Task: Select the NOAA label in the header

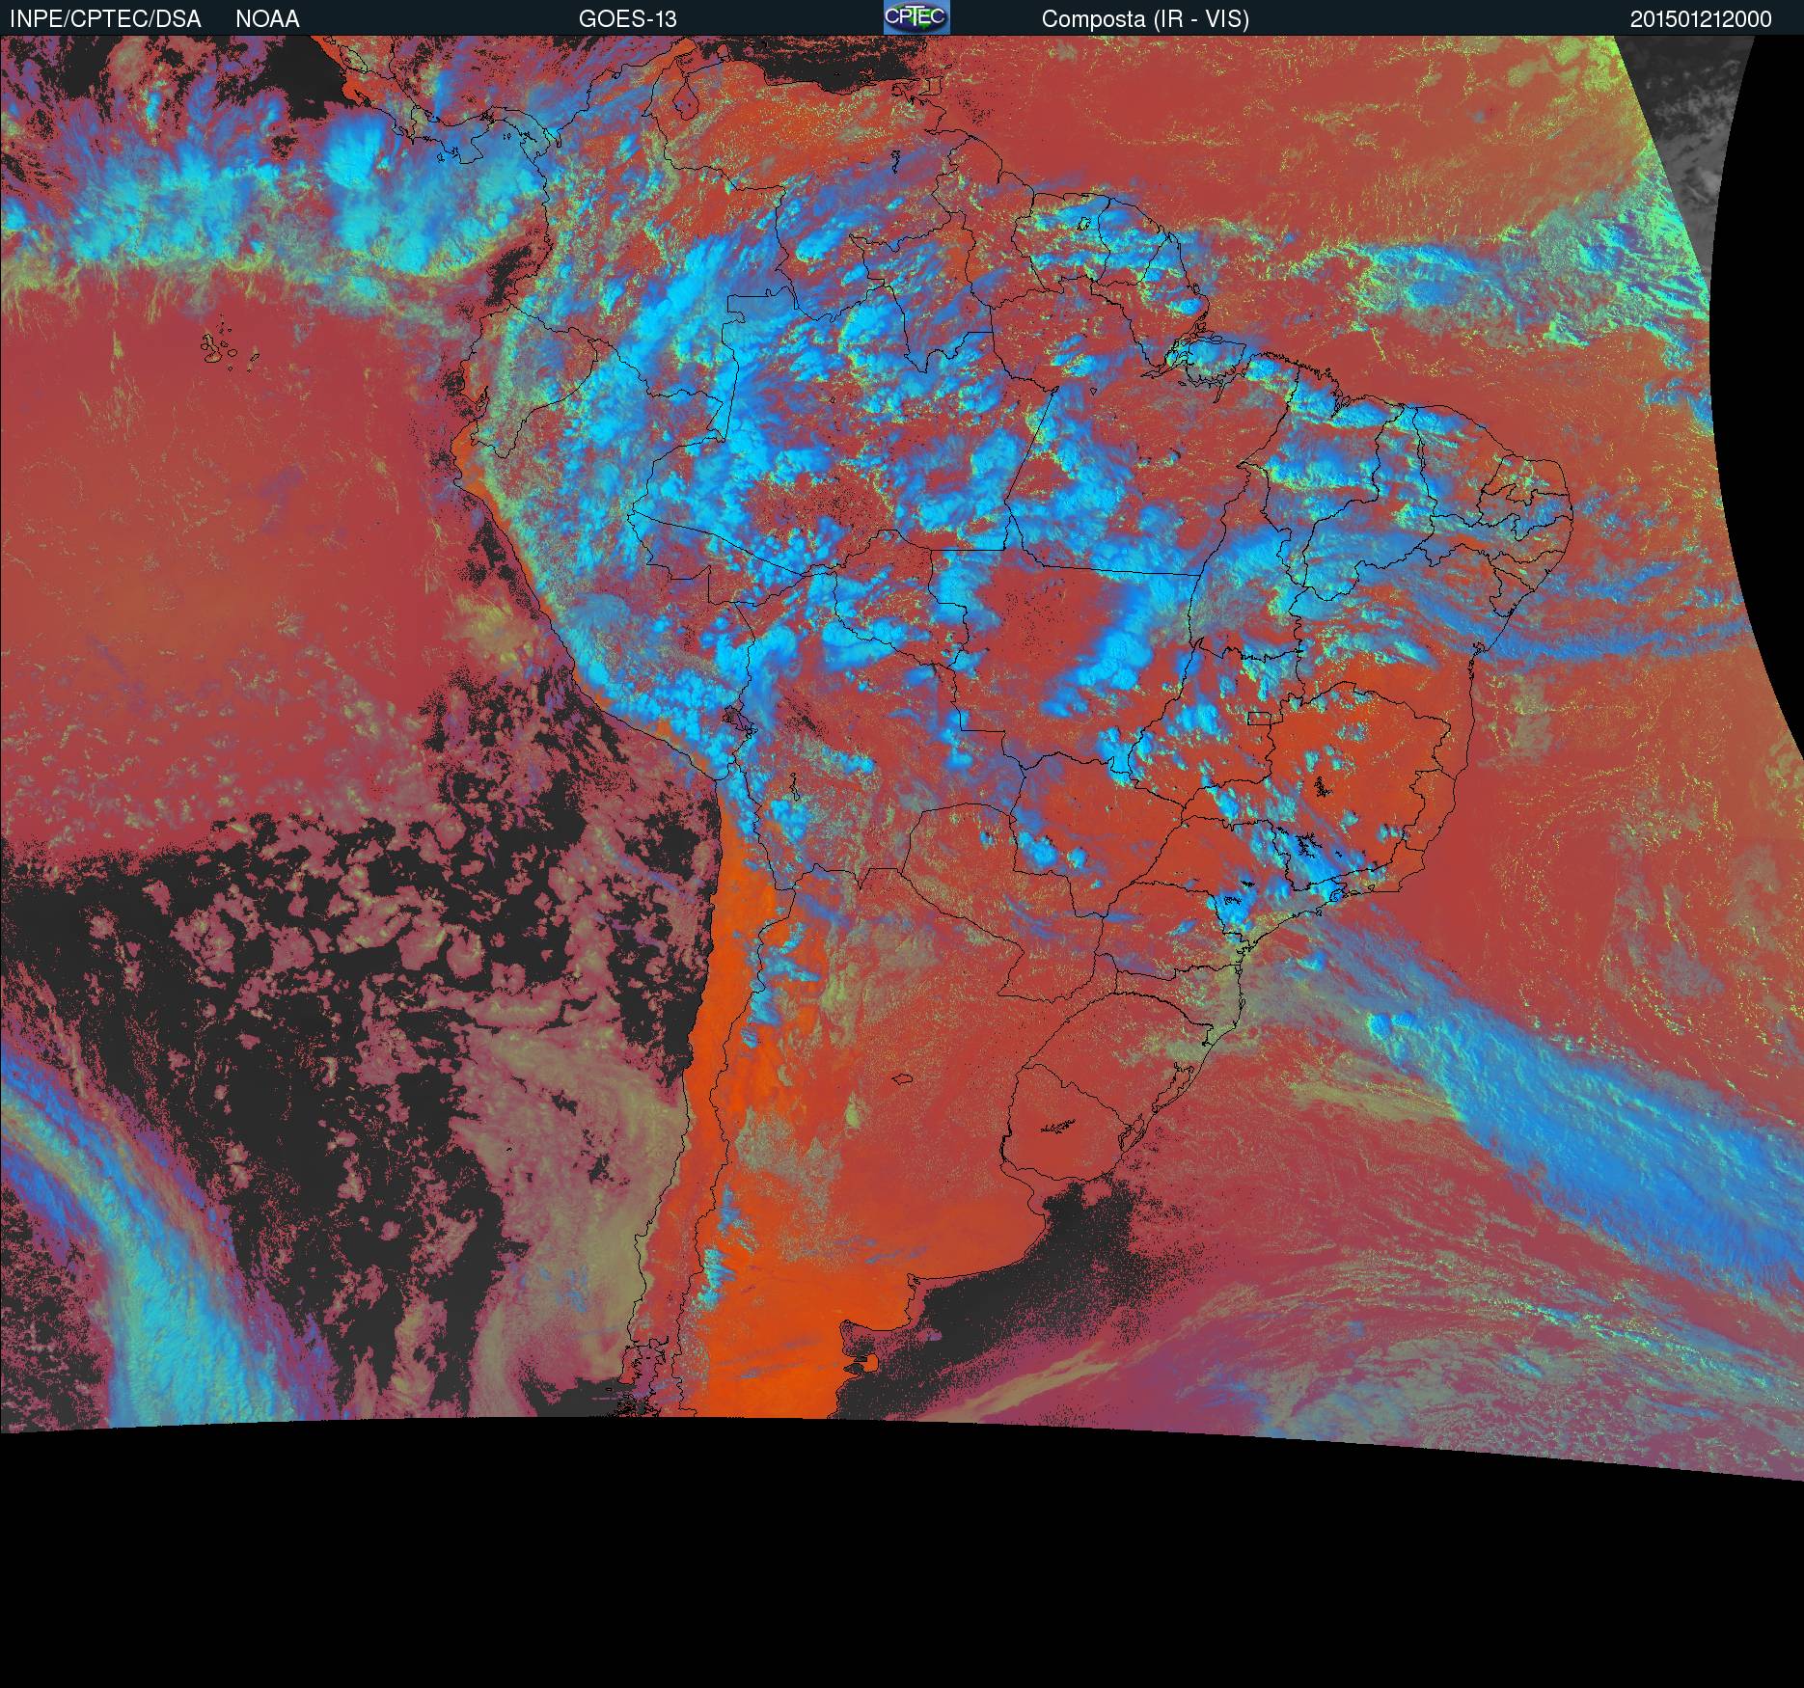Action: [x=267, y=19]
